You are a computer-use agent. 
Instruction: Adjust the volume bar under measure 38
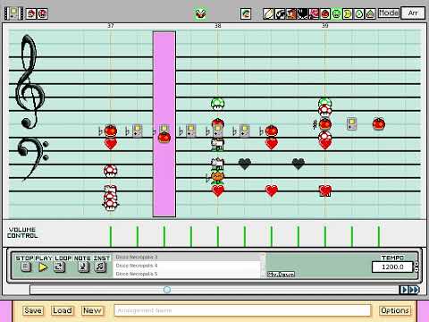click(x=218, y=236)
